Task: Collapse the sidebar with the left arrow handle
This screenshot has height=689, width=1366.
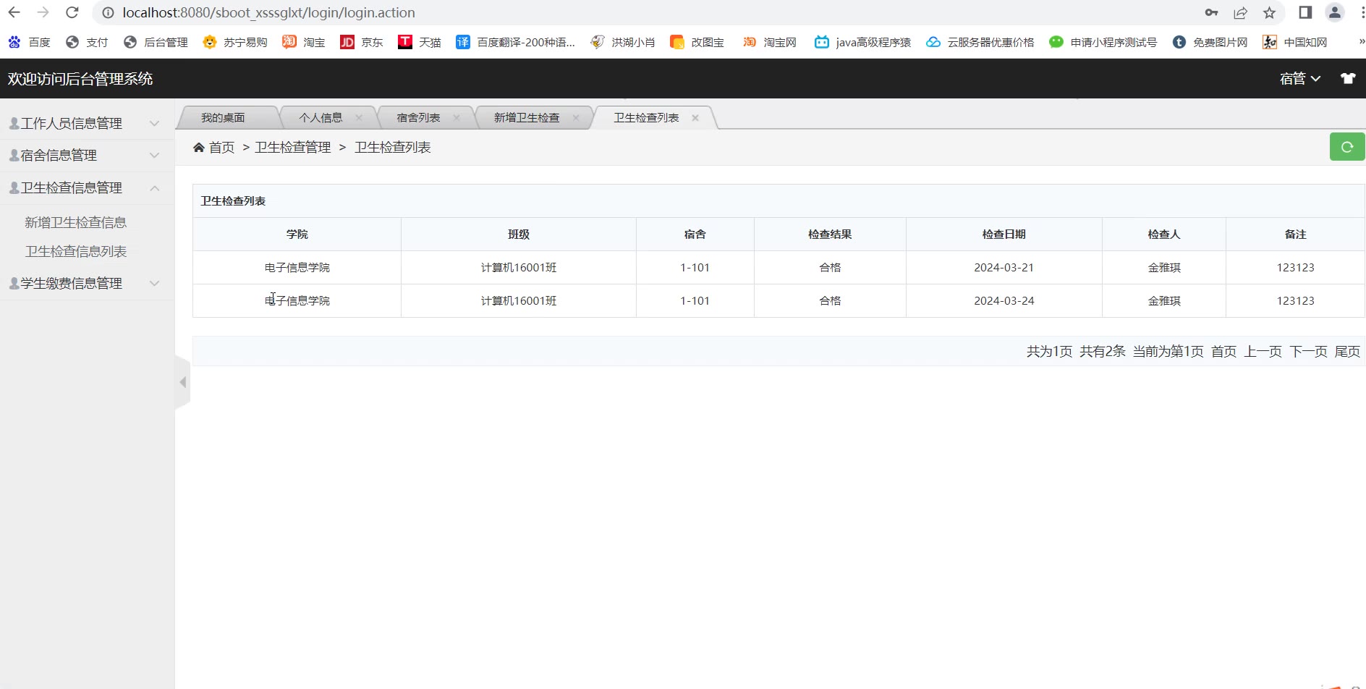Action: (x=182, y=382)
